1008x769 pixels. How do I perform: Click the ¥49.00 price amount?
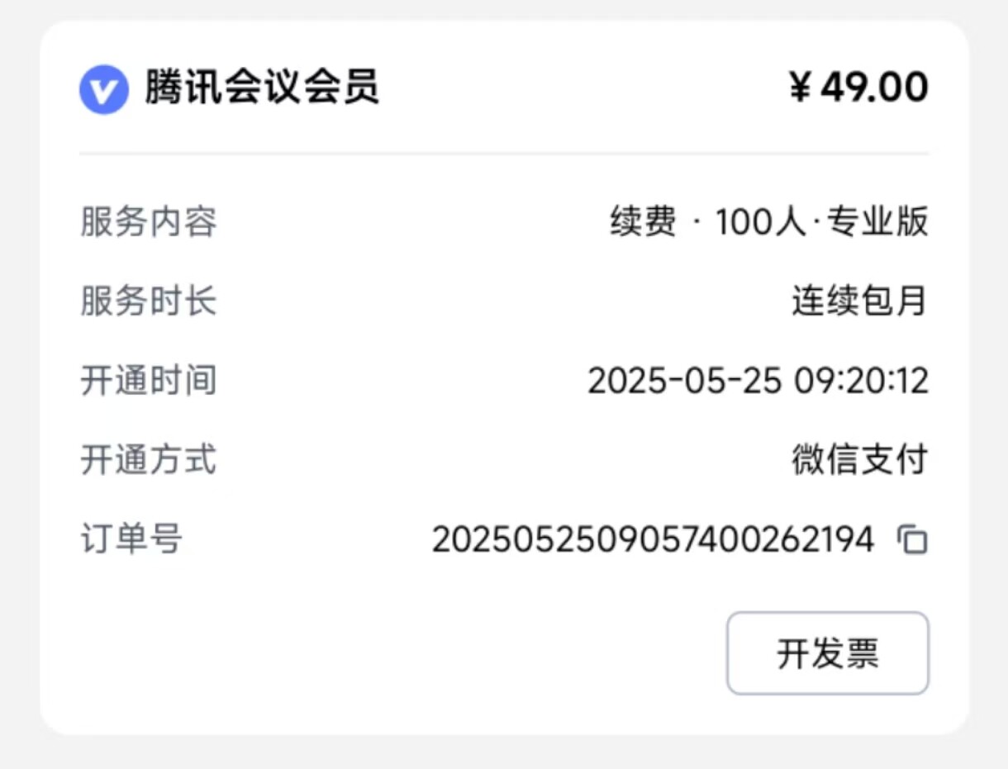(858, 87)
